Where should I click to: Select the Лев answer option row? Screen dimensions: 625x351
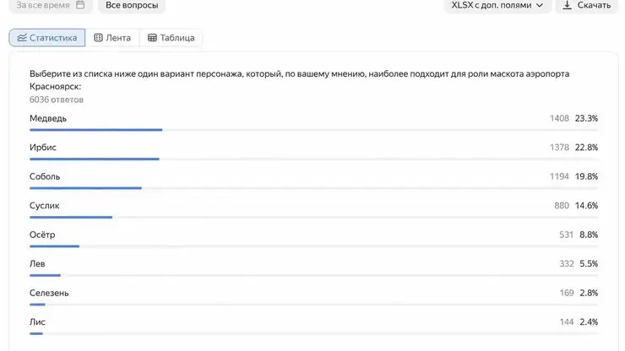click(313, 267)
